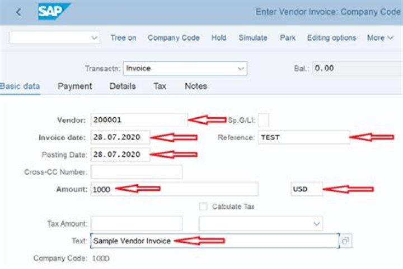Click the Tree on button
The width and height of the screenshot is (403, 269).
tap(123, 38)
